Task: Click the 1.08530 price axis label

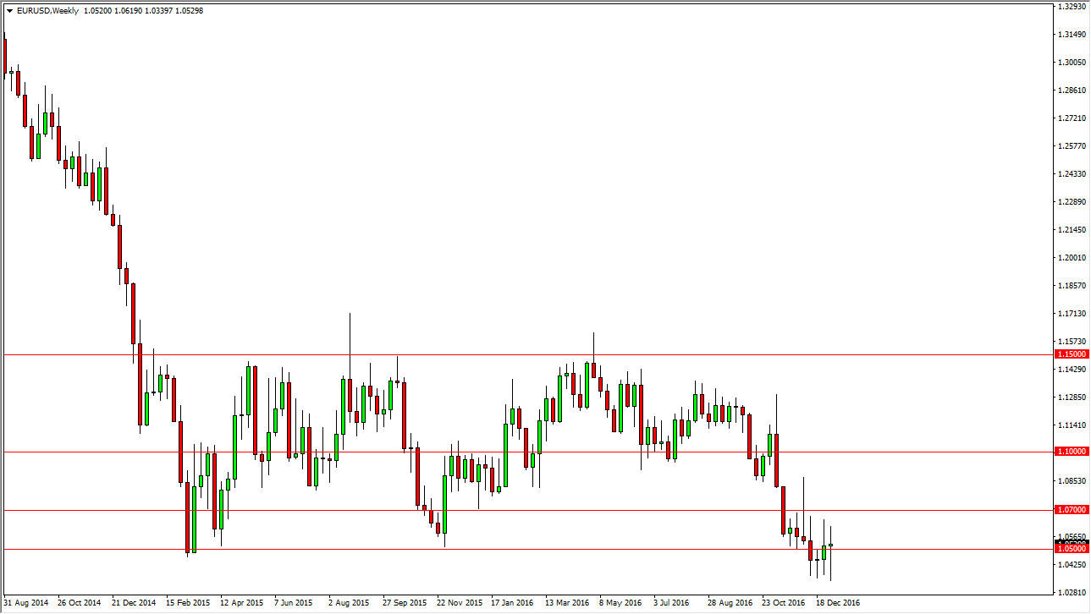Action: pos(1072,481)
